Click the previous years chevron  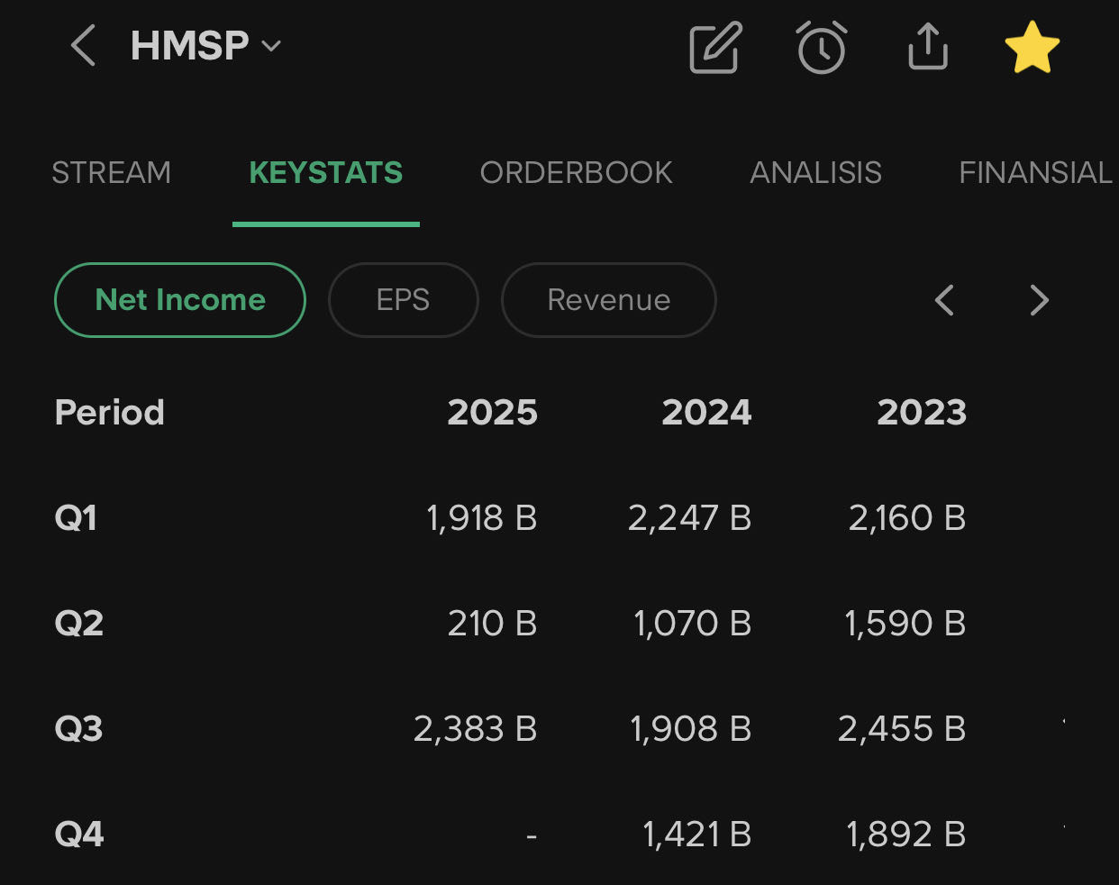pos(944,300)
